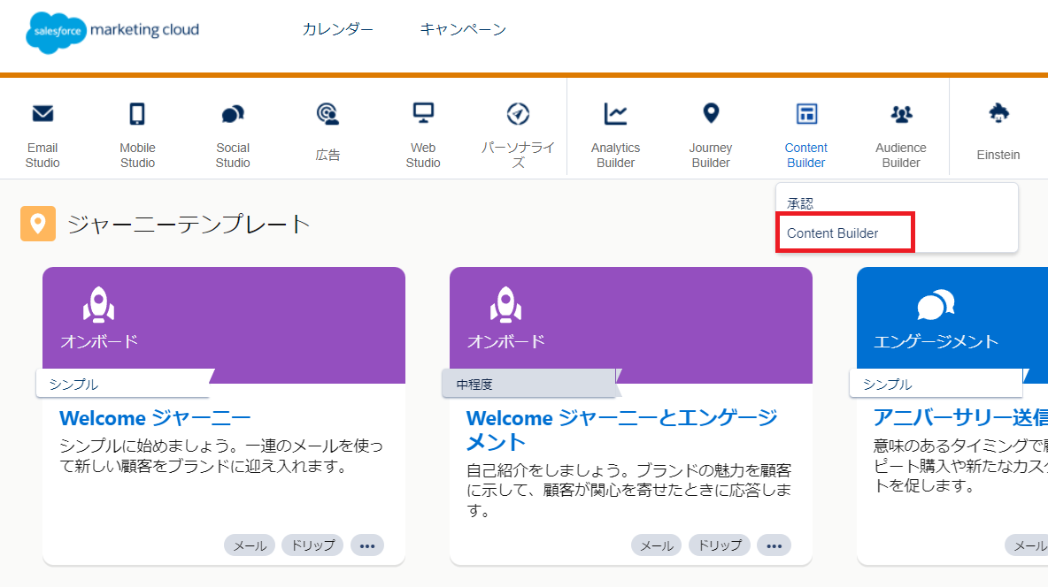Screen dimensions: 1048x587
Task: Open the Email Studio envelope icon
Action: [42, 114]
